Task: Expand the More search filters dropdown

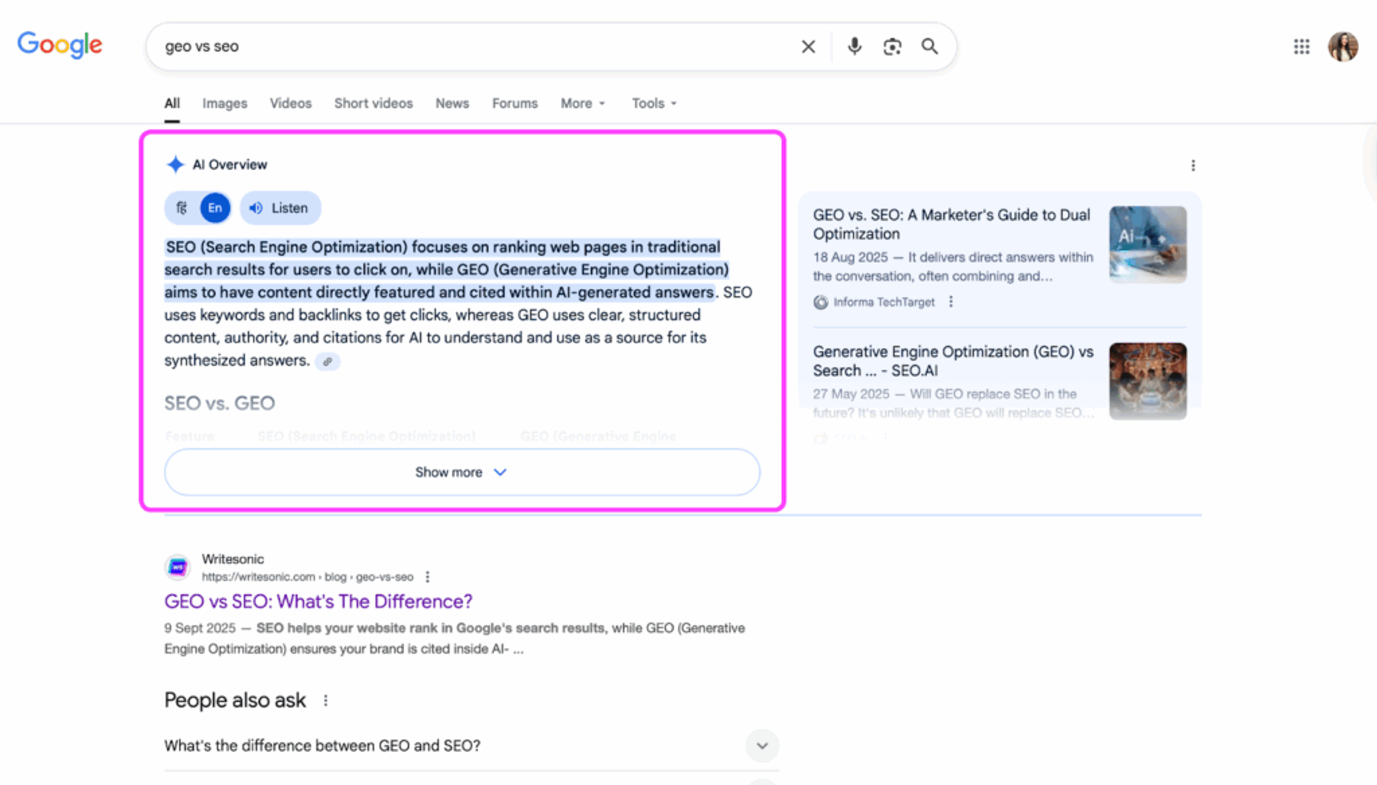Action: [x=582, y=103]
